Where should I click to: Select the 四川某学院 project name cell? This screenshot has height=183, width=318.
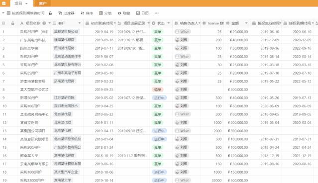[x=34, y=48]
